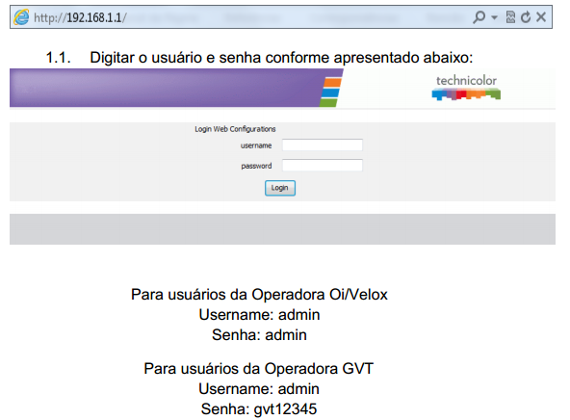Click the Login button
The image size is (570, 420).
(x=280, y=188)
